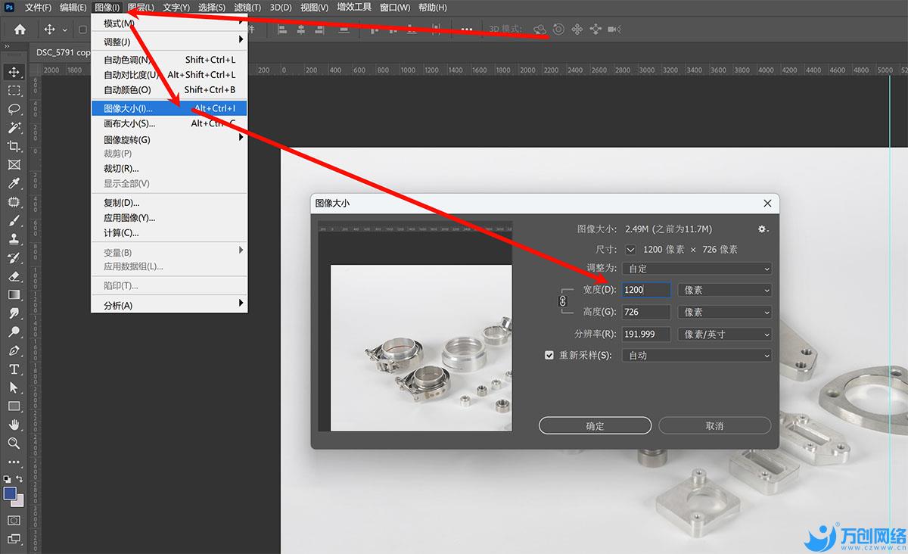Activate the Type (T) tool
This screenshot has height=554, width=908.
coord(14,369)
